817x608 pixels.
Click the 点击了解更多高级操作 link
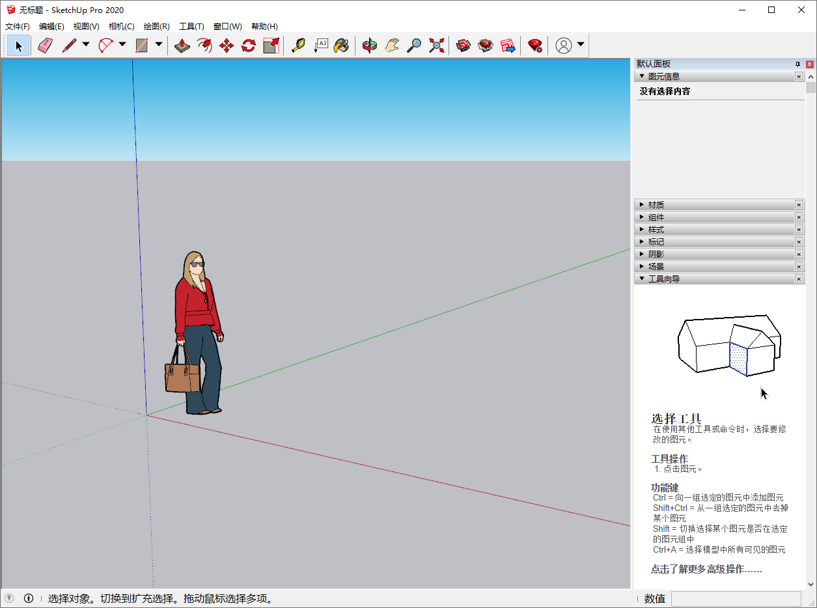(x=706, y=570)
